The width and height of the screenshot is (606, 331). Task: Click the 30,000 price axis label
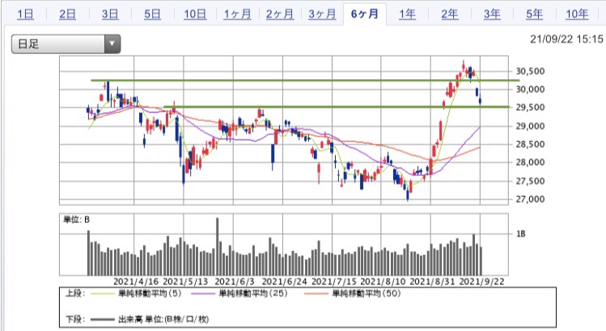530,89
